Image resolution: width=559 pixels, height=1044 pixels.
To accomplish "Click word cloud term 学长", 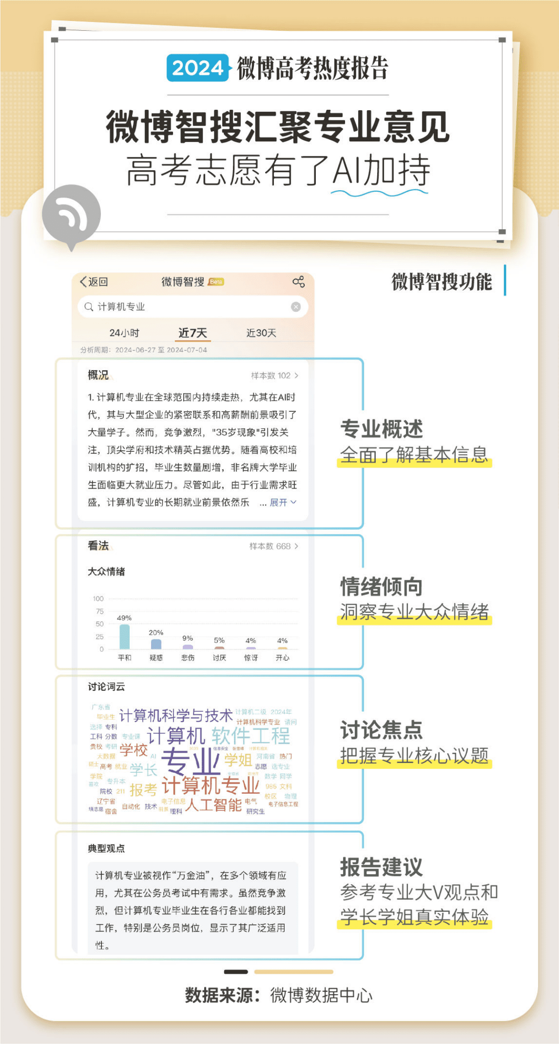I will [x=143, y=770].
